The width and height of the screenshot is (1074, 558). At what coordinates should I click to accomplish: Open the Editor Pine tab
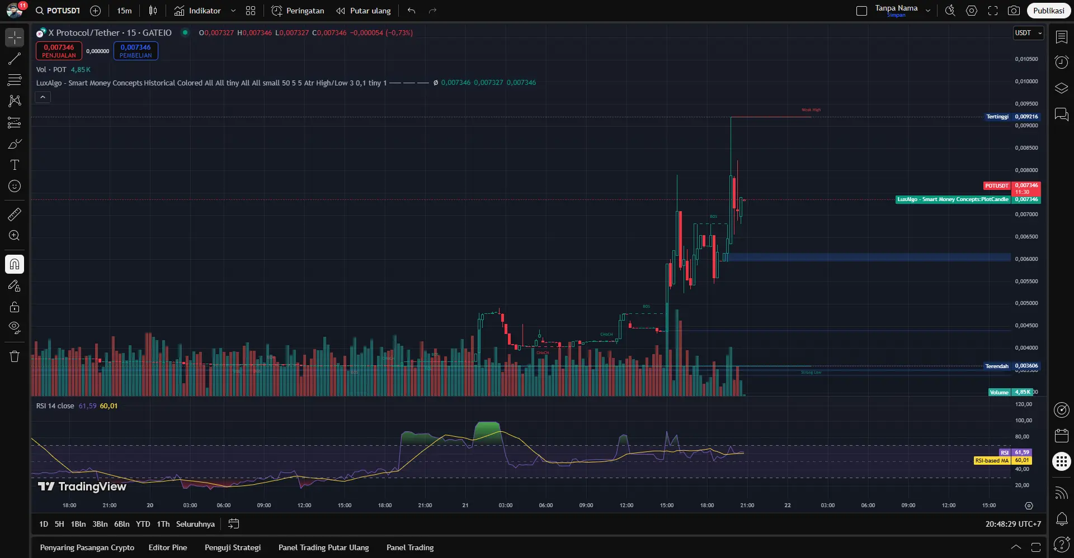click(x=168, y=547)
